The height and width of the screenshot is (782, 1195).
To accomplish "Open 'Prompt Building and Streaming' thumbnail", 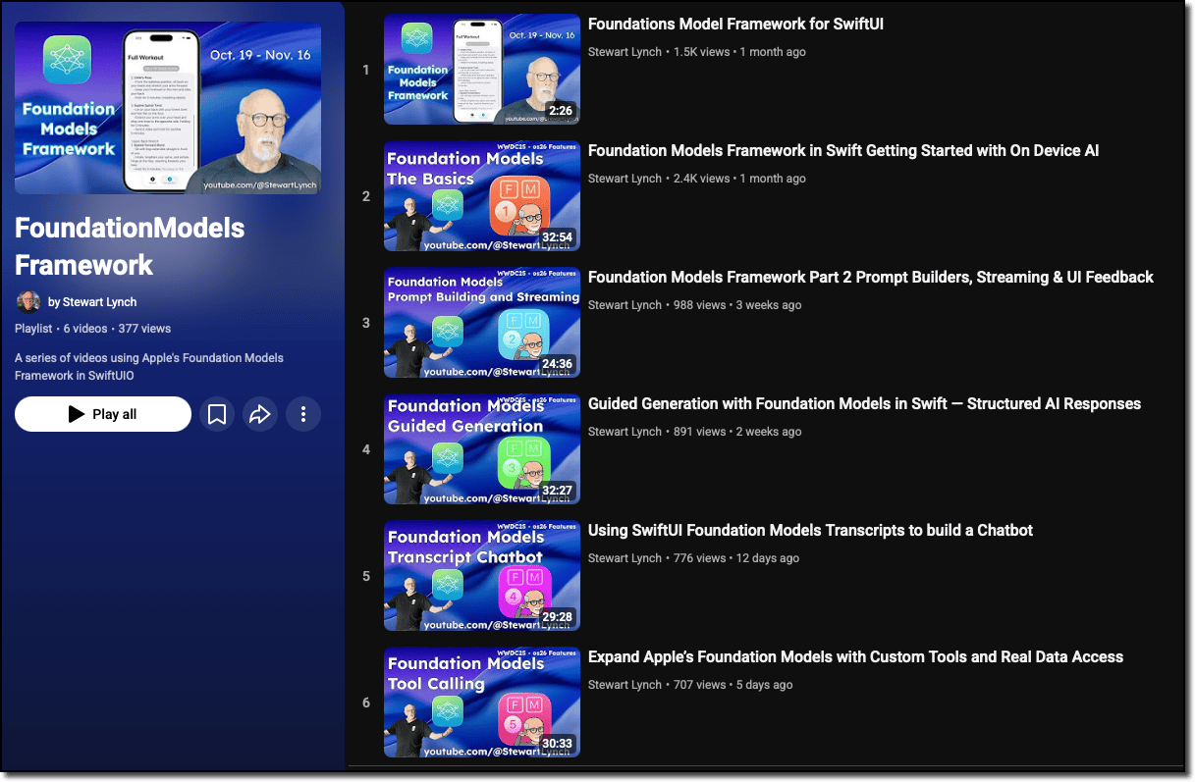I will (481, 323).
